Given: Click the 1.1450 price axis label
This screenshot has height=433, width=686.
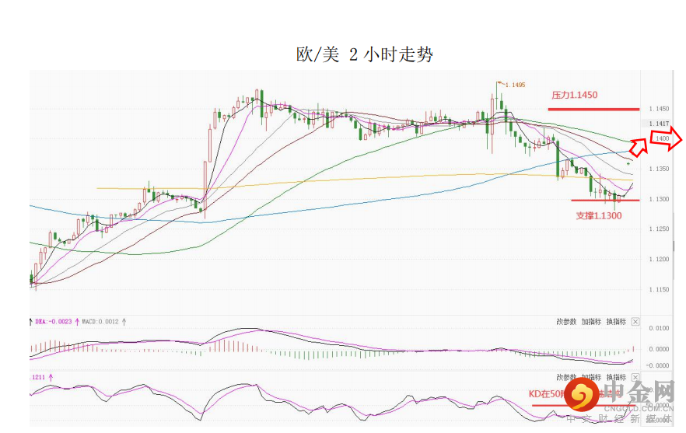Looking at the screenshot, I should (659, 109).
